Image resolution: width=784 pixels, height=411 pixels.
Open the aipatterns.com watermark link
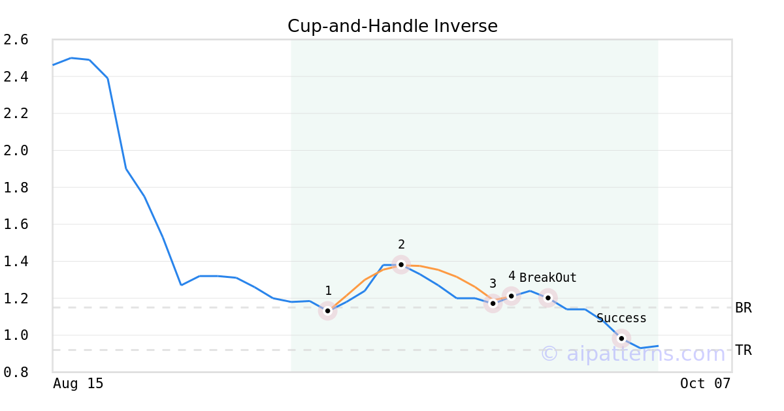tap(633, 354)
